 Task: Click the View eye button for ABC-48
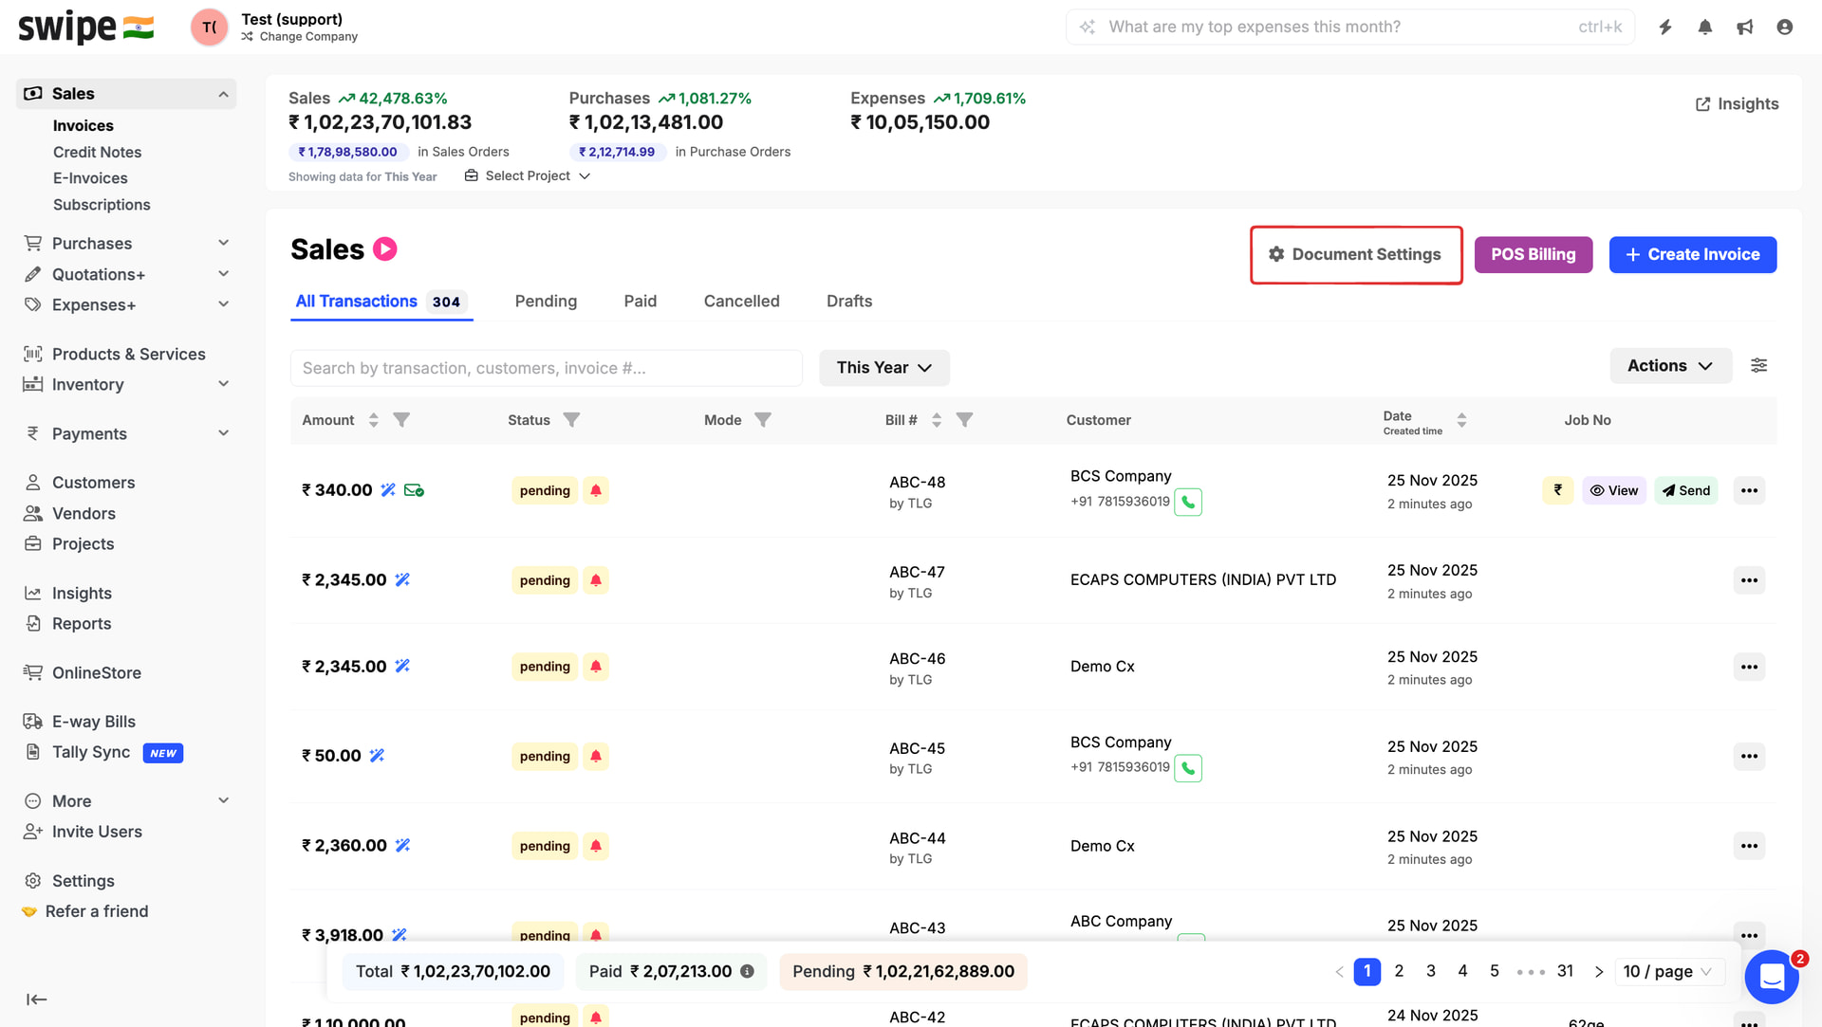tap(1613, 490)
